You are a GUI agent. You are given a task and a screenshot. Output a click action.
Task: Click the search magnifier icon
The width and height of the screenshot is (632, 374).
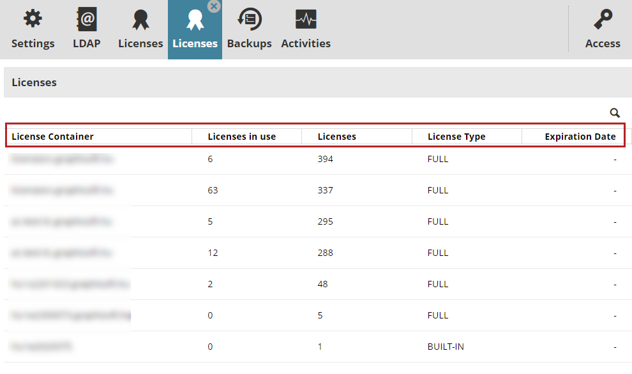point(615,113)
